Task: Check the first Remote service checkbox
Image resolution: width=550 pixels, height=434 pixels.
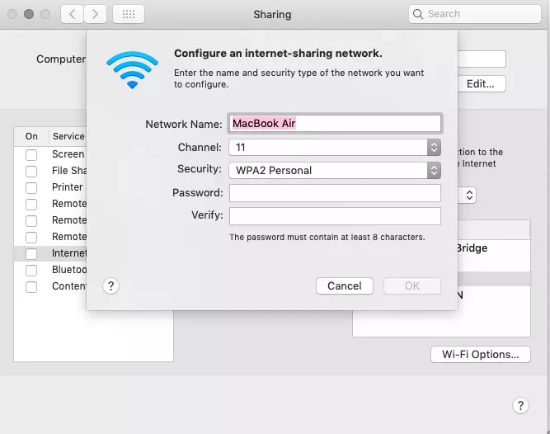Action: [x=31, y=204]
